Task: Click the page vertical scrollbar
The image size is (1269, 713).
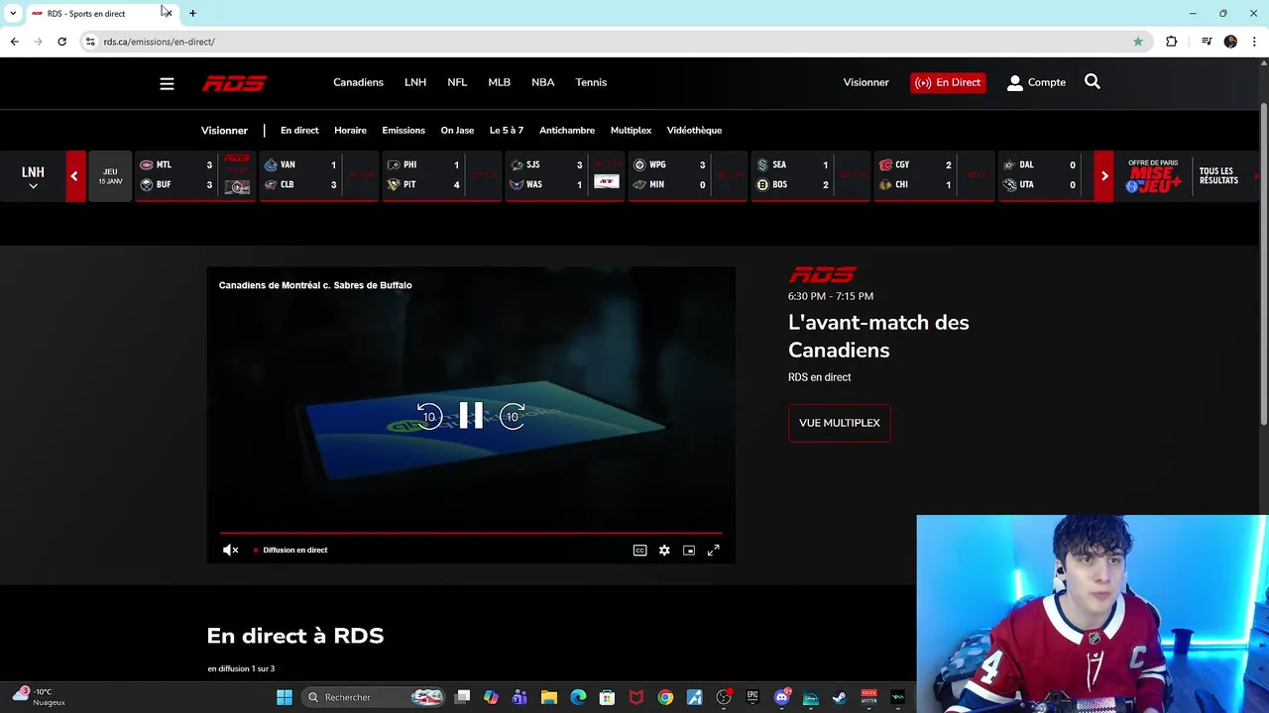Action: coord(1263,262)
